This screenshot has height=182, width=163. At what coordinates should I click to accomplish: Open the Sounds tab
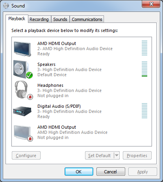click(x=60, y=19)
